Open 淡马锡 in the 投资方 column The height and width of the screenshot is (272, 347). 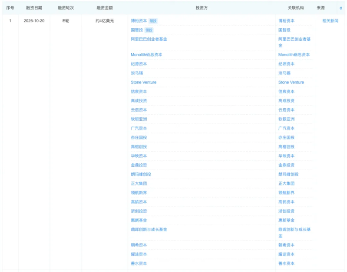[x=137, y=73]
